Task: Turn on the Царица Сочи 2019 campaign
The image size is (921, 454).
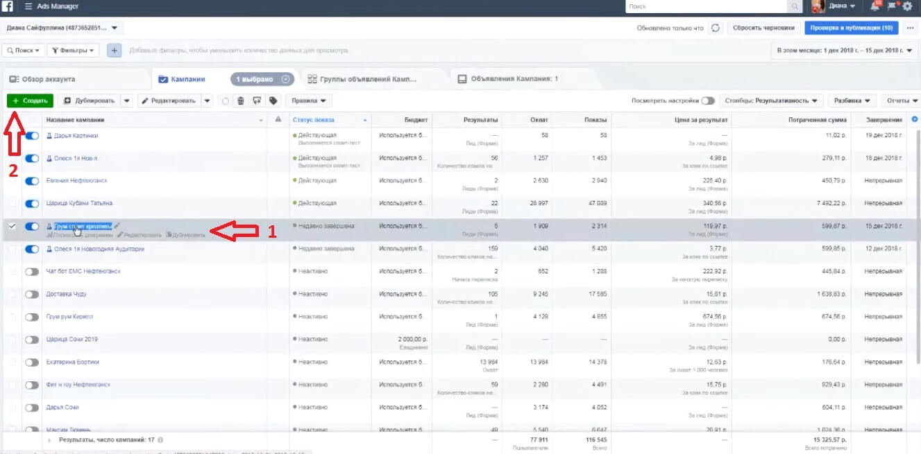Action: click(32, 340)
